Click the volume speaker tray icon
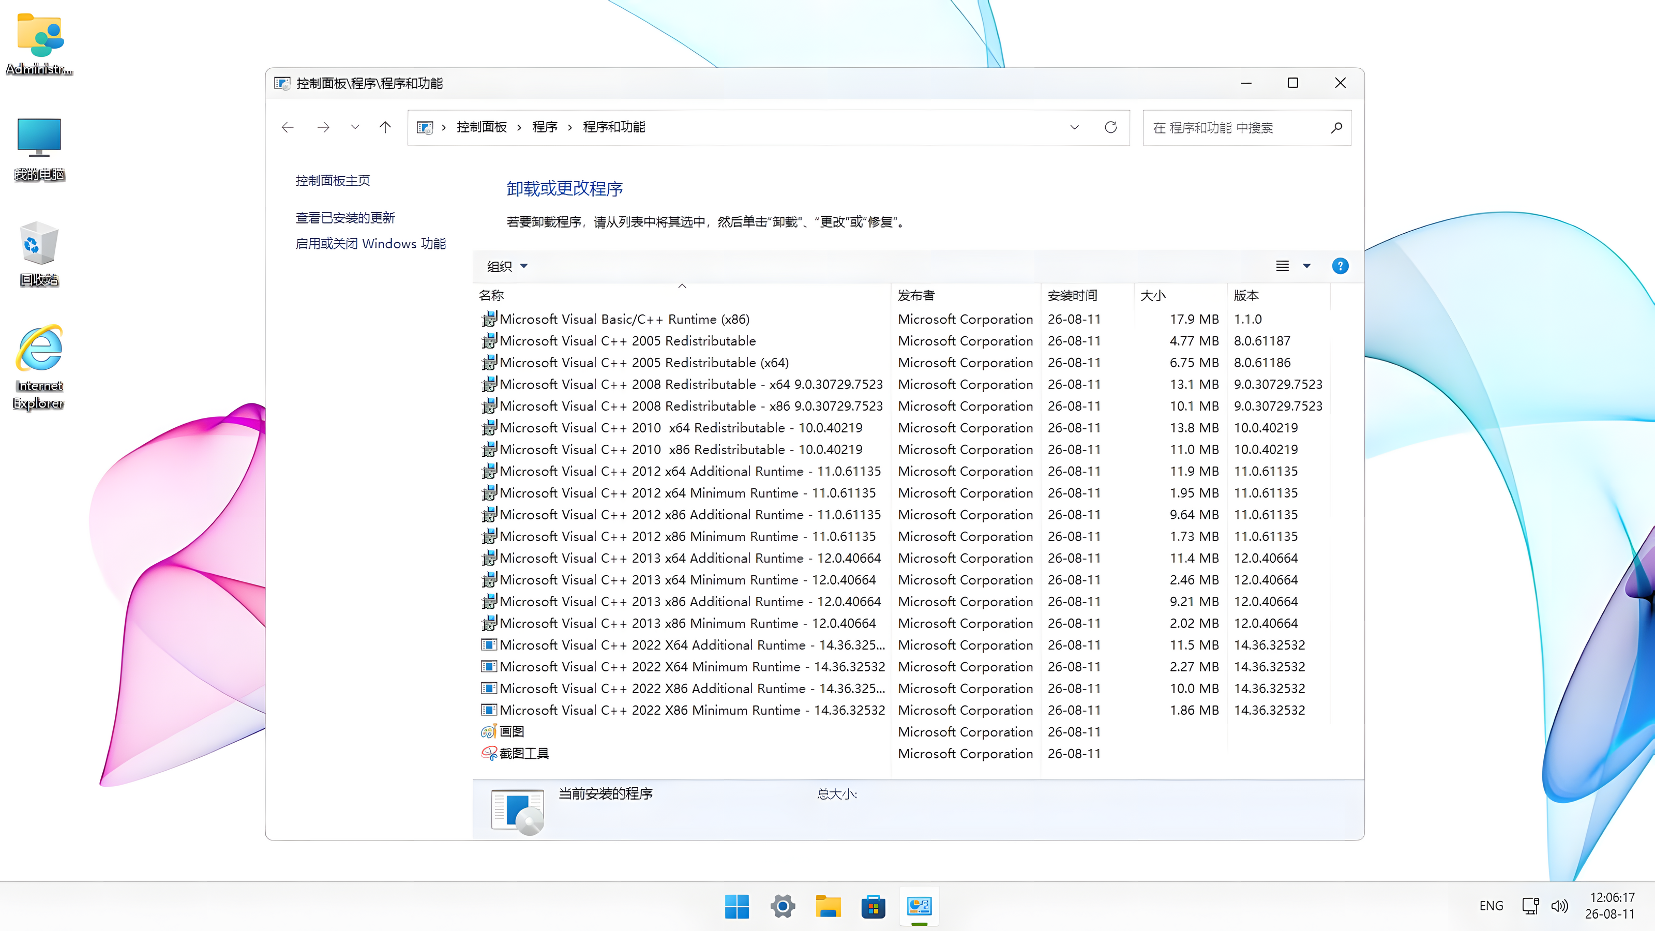This screenshot has width=1655, height=931. (1559, 906)
